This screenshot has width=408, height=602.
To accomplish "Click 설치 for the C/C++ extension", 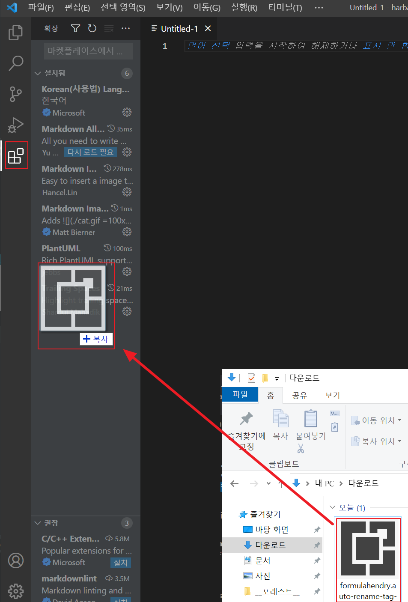I will [120, 562].
